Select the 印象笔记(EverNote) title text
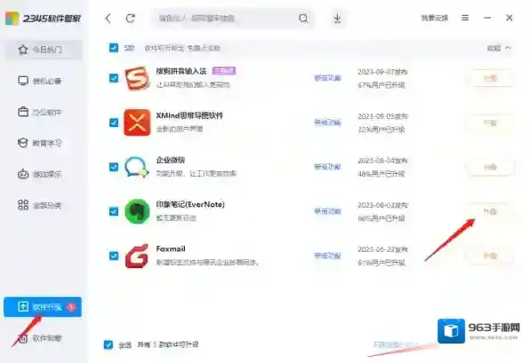The image size is (530, 363). point(190,204)
